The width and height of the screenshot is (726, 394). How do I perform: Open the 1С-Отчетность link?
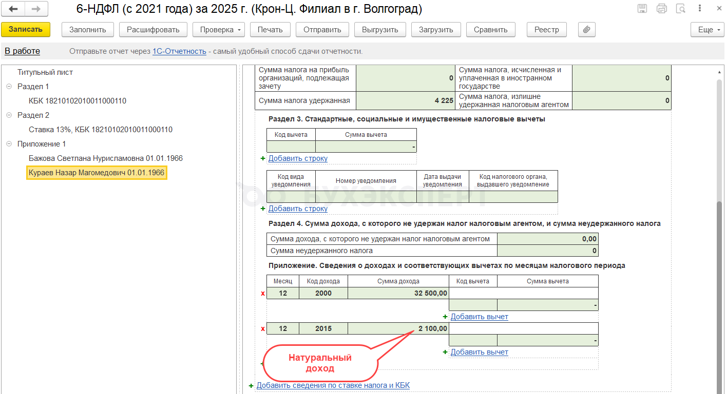click(179, 51)
